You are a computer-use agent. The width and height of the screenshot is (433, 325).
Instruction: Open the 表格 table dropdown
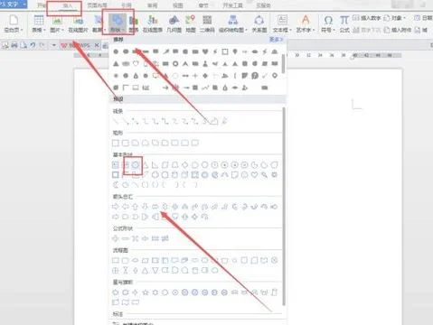39,23
